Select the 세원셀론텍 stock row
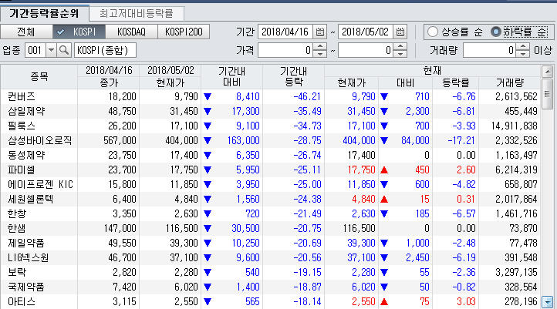The height and width of the screenshot is (309, 557). click(270, 199)
